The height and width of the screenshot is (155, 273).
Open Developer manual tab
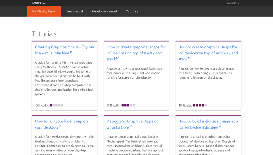[105, 11]
